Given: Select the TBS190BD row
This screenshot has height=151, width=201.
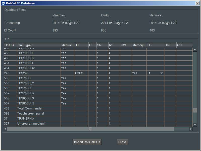Looking at the screenshot, I should click(98, 53).
